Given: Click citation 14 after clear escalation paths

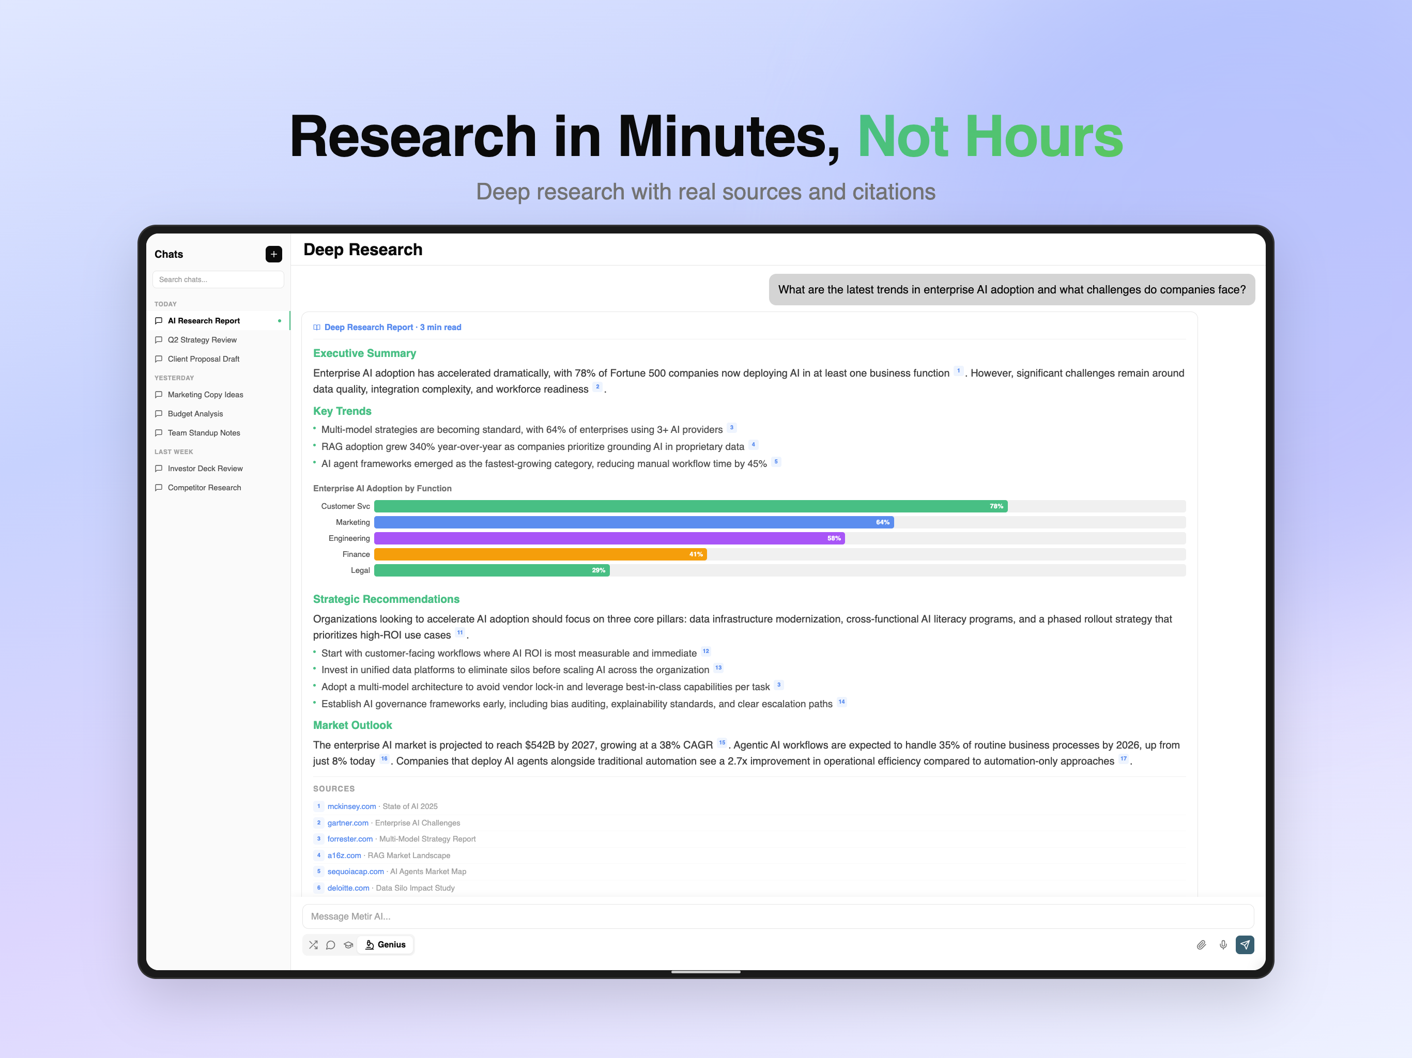Looking at the screenshot, I should (842, 702).
